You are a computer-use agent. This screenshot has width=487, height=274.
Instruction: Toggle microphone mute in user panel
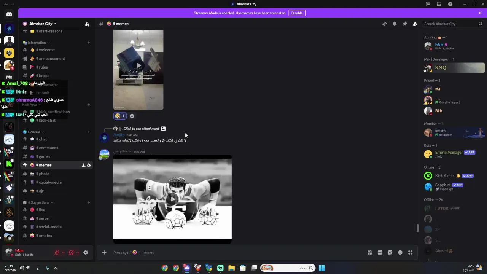[x=57, y=252]
